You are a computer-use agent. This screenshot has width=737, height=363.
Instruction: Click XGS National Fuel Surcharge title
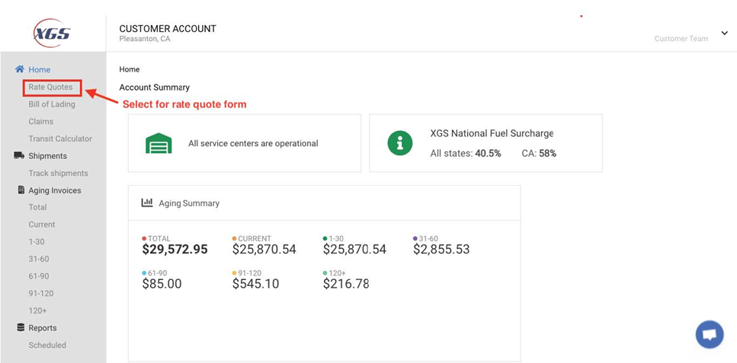(492, 133)
